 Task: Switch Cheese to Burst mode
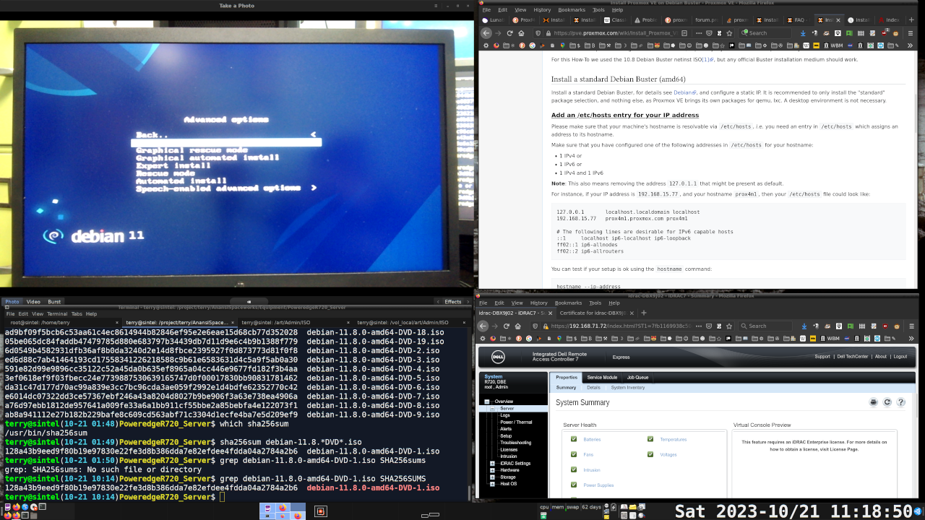tap(54, 302)
